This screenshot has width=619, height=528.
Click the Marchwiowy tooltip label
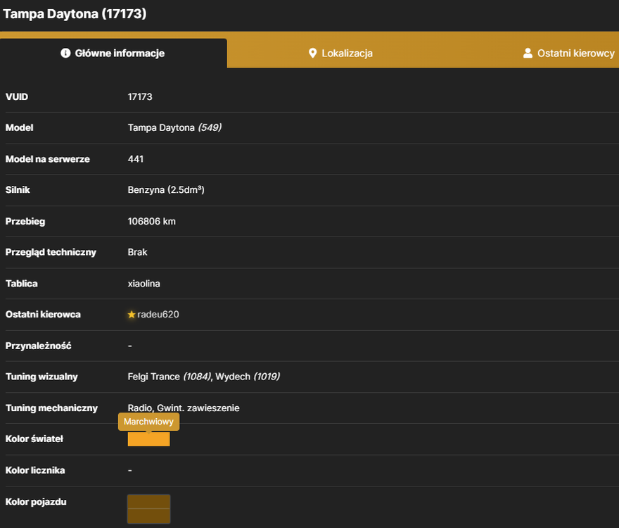tap(149, 422)
